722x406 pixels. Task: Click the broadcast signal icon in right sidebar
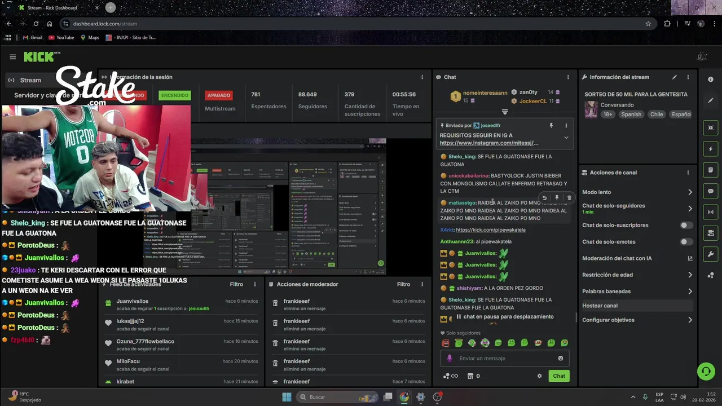click(710, 212)
